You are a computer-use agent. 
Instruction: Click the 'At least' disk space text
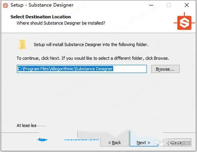click(26, 125)
